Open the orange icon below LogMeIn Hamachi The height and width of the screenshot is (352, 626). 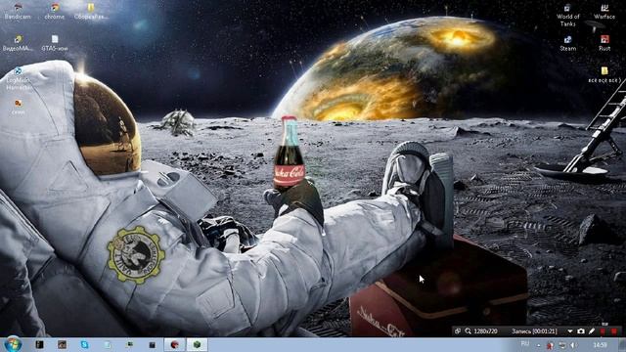18,107
